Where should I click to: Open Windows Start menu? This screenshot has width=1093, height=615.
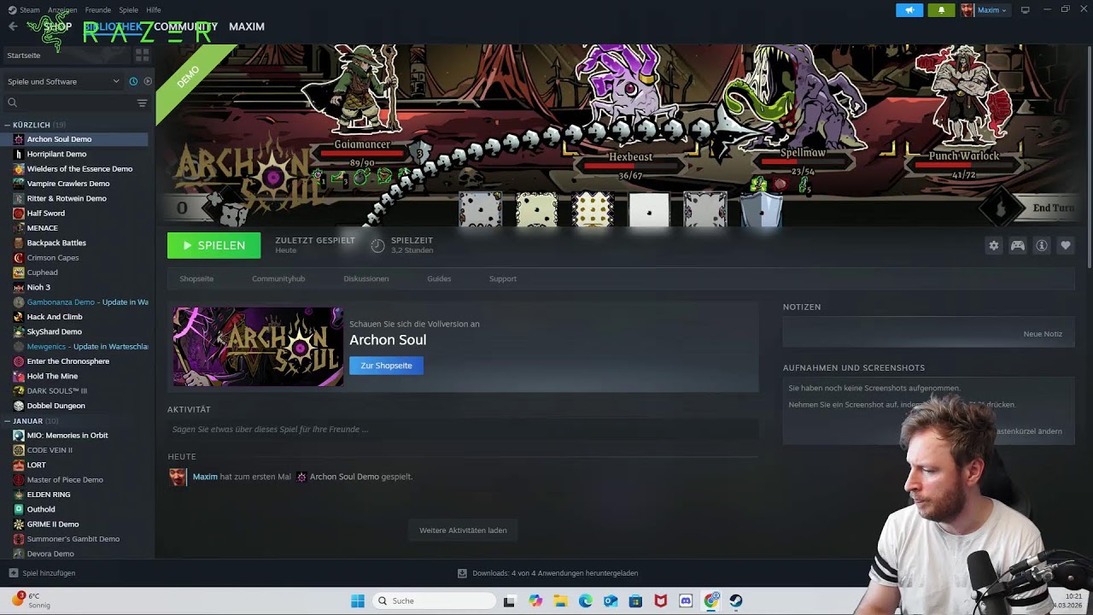(358, 600)
